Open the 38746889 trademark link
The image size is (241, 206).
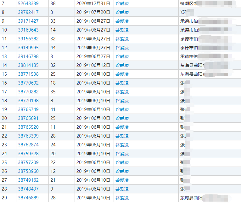(28, 198)
